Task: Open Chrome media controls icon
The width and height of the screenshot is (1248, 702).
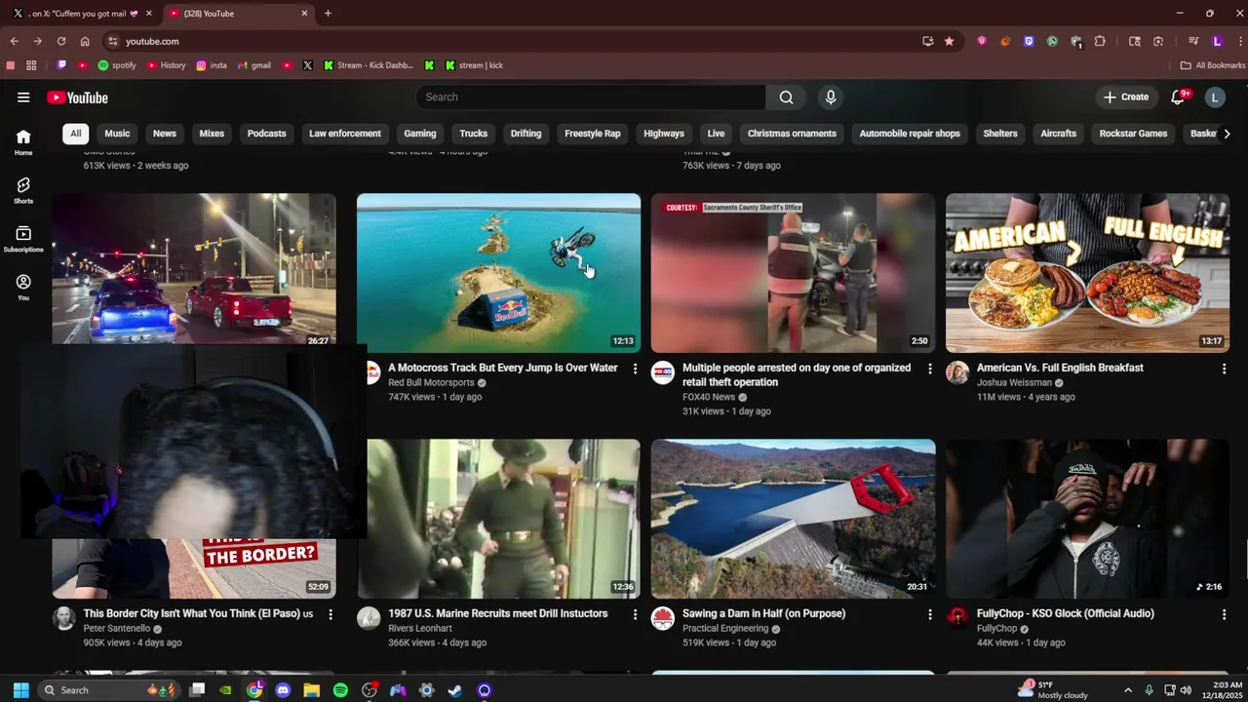Action: (1193, 41)
